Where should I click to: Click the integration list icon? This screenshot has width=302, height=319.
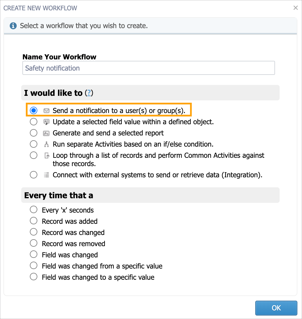coord(47,175)
